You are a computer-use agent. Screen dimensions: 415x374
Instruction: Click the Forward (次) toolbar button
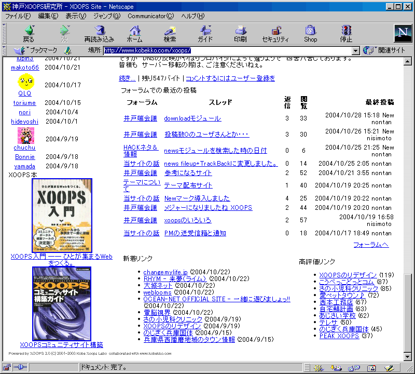pos(64,34)
